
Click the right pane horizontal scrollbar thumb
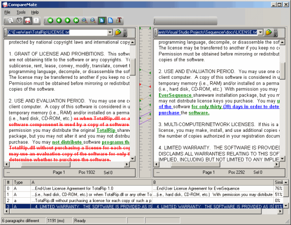[x=196, y=164]
